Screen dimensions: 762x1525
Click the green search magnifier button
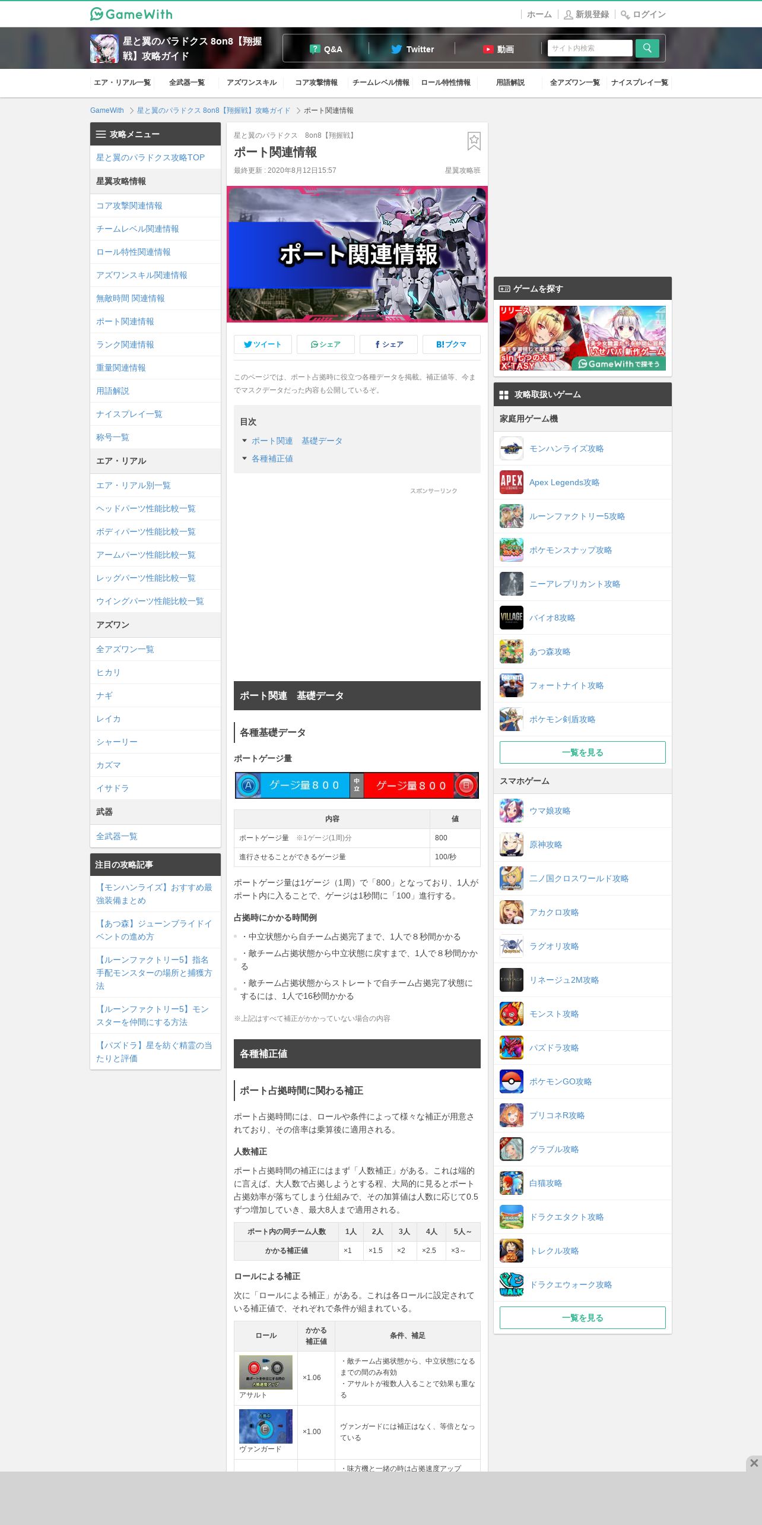[647, 48]
